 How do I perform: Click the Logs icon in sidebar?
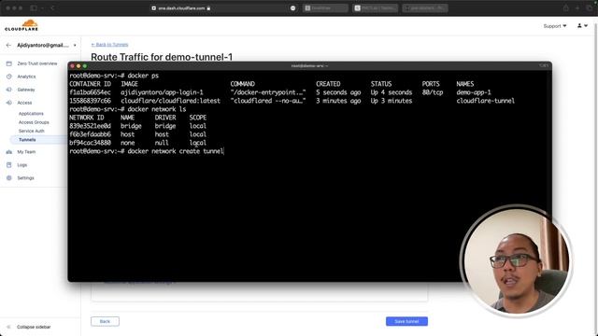pos(9,165)
